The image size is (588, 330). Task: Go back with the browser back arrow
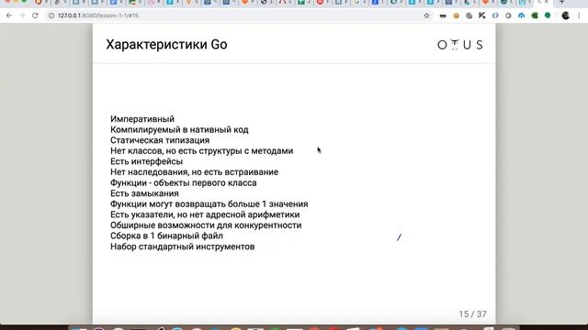9,16
